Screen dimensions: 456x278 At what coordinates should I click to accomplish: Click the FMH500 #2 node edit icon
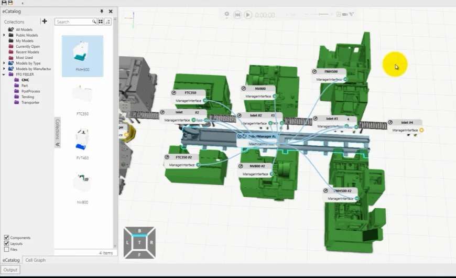tap(325, 191)
